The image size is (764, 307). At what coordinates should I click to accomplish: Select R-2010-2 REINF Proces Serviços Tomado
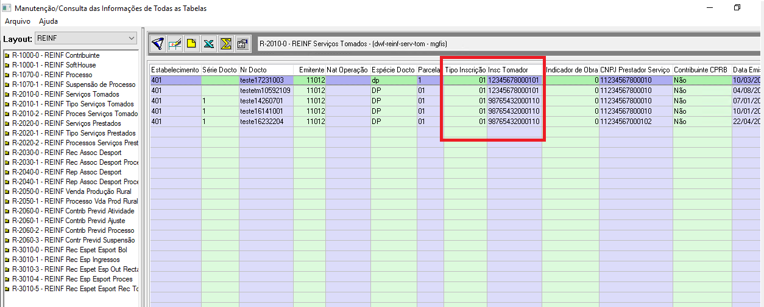75,114
